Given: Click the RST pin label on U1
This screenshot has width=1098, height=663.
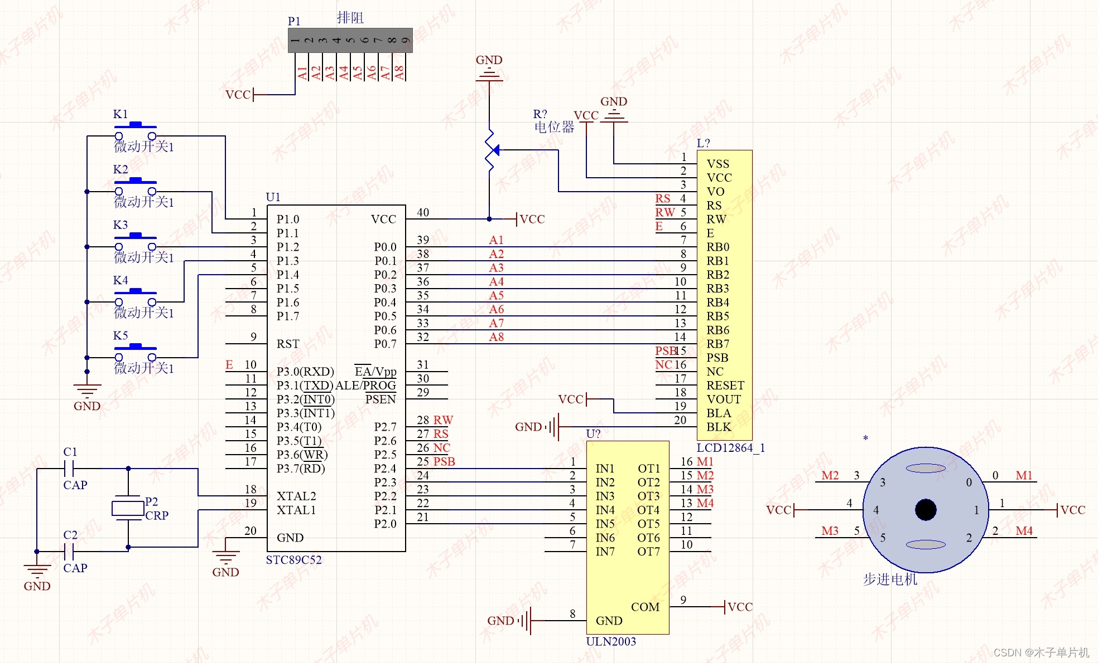Looking at the screenshot, I should [288, 344].
